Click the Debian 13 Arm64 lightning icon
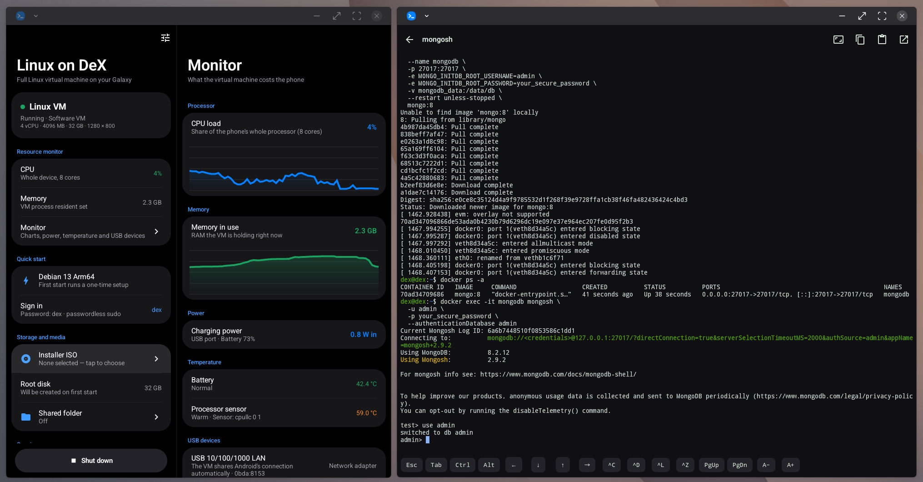The image size is (923, 482). pyautogui.click(x=26, y=281)
